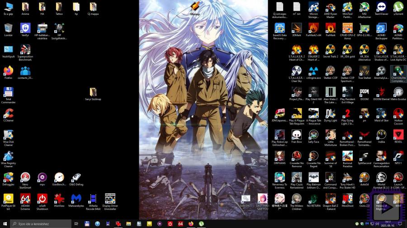The image size is (407, 228).
Task: Open Burnout Paradise shortcut
Action: pyautogui.click(x=347, y=160)
